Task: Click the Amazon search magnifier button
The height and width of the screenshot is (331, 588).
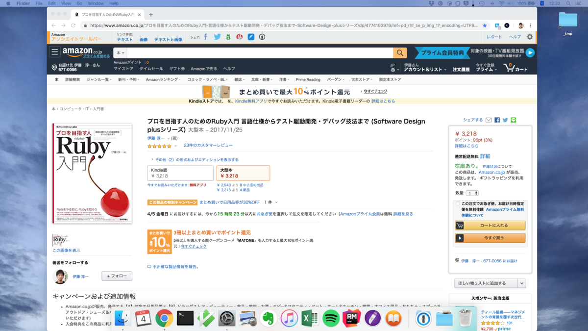Action: click(400, 52)
